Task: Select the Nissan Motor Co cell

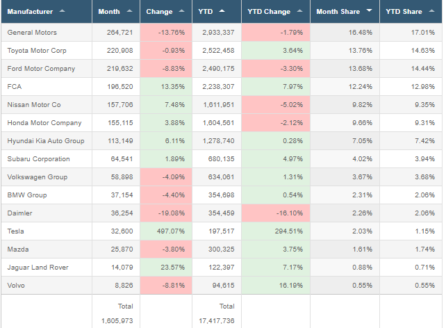Action: tap(47, 105)
